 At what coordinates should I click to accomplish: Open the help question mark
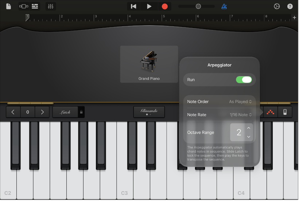tap(290, 6)
